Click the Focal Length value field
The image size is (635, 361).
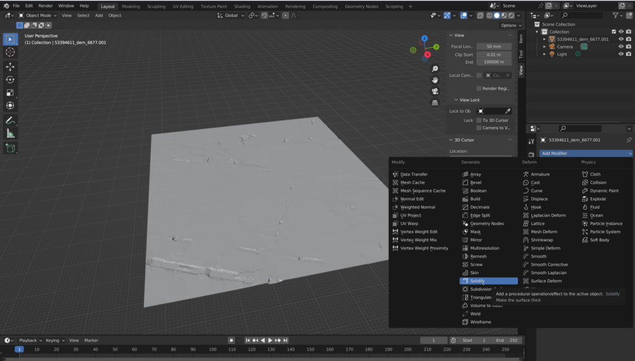coord(494,47)
